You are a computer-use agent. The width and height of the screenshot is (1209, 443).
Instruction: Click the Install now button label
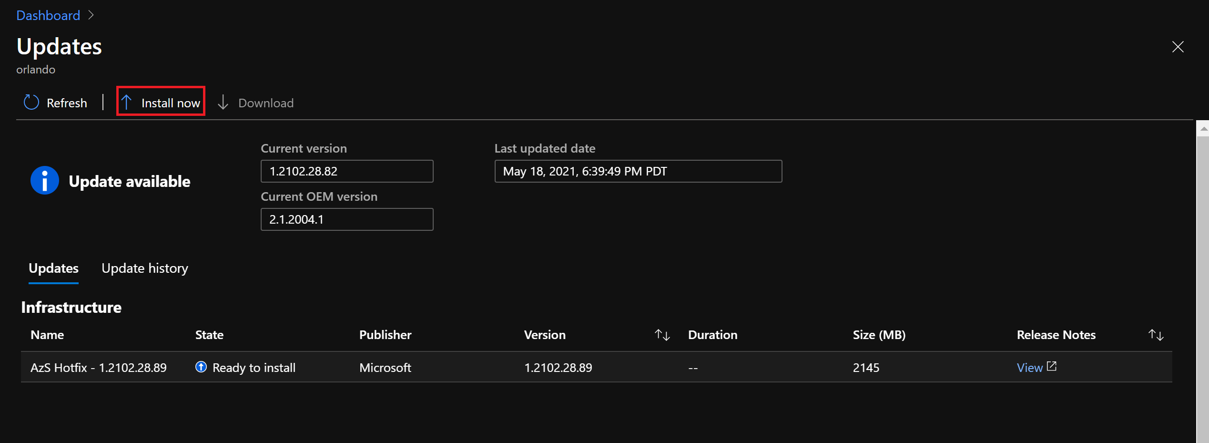tap(171, 103)
